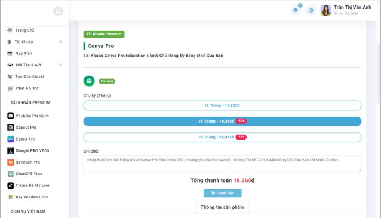Select the 12 Tháng - 10,200đ plan
381x218 pixels.
(x=223, y=105)
